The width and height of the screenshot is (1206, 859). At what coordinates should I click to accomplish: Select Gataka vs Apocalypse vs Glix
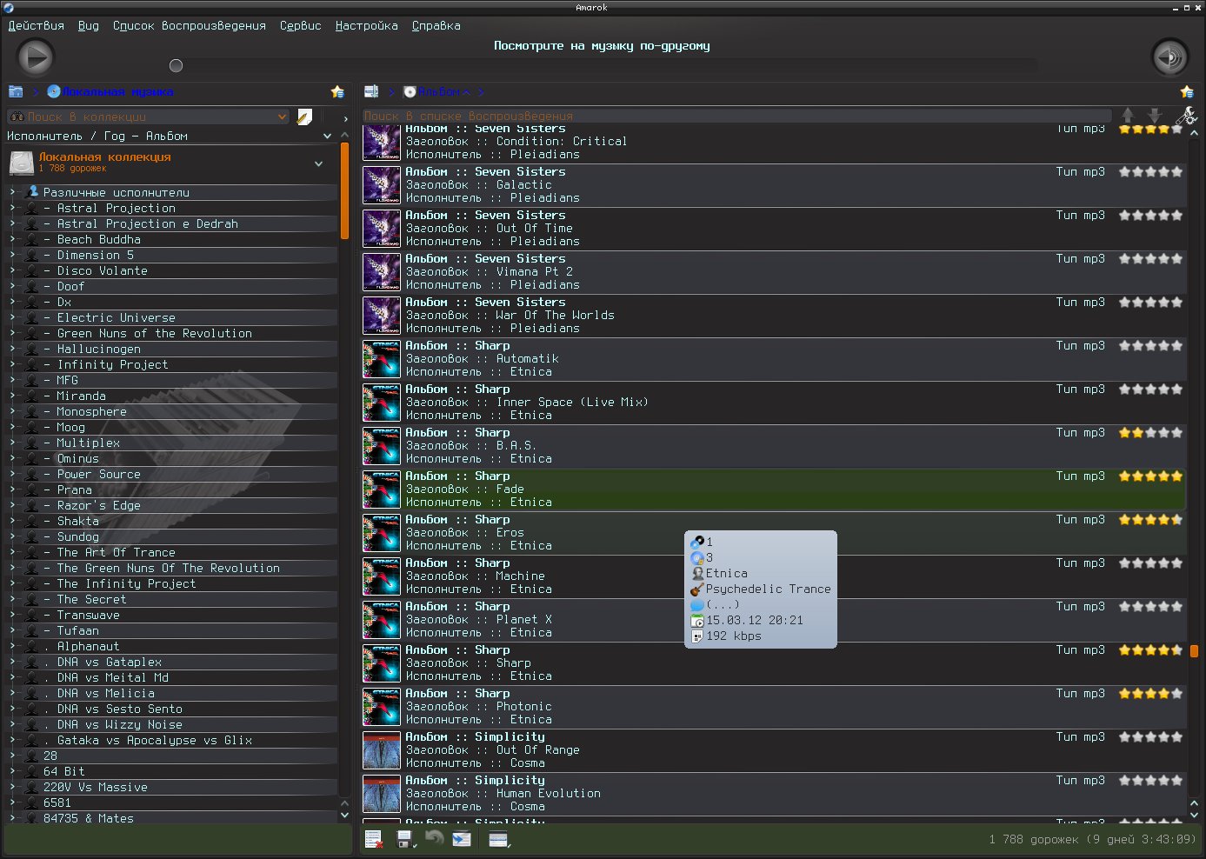(x=155, y=741)
